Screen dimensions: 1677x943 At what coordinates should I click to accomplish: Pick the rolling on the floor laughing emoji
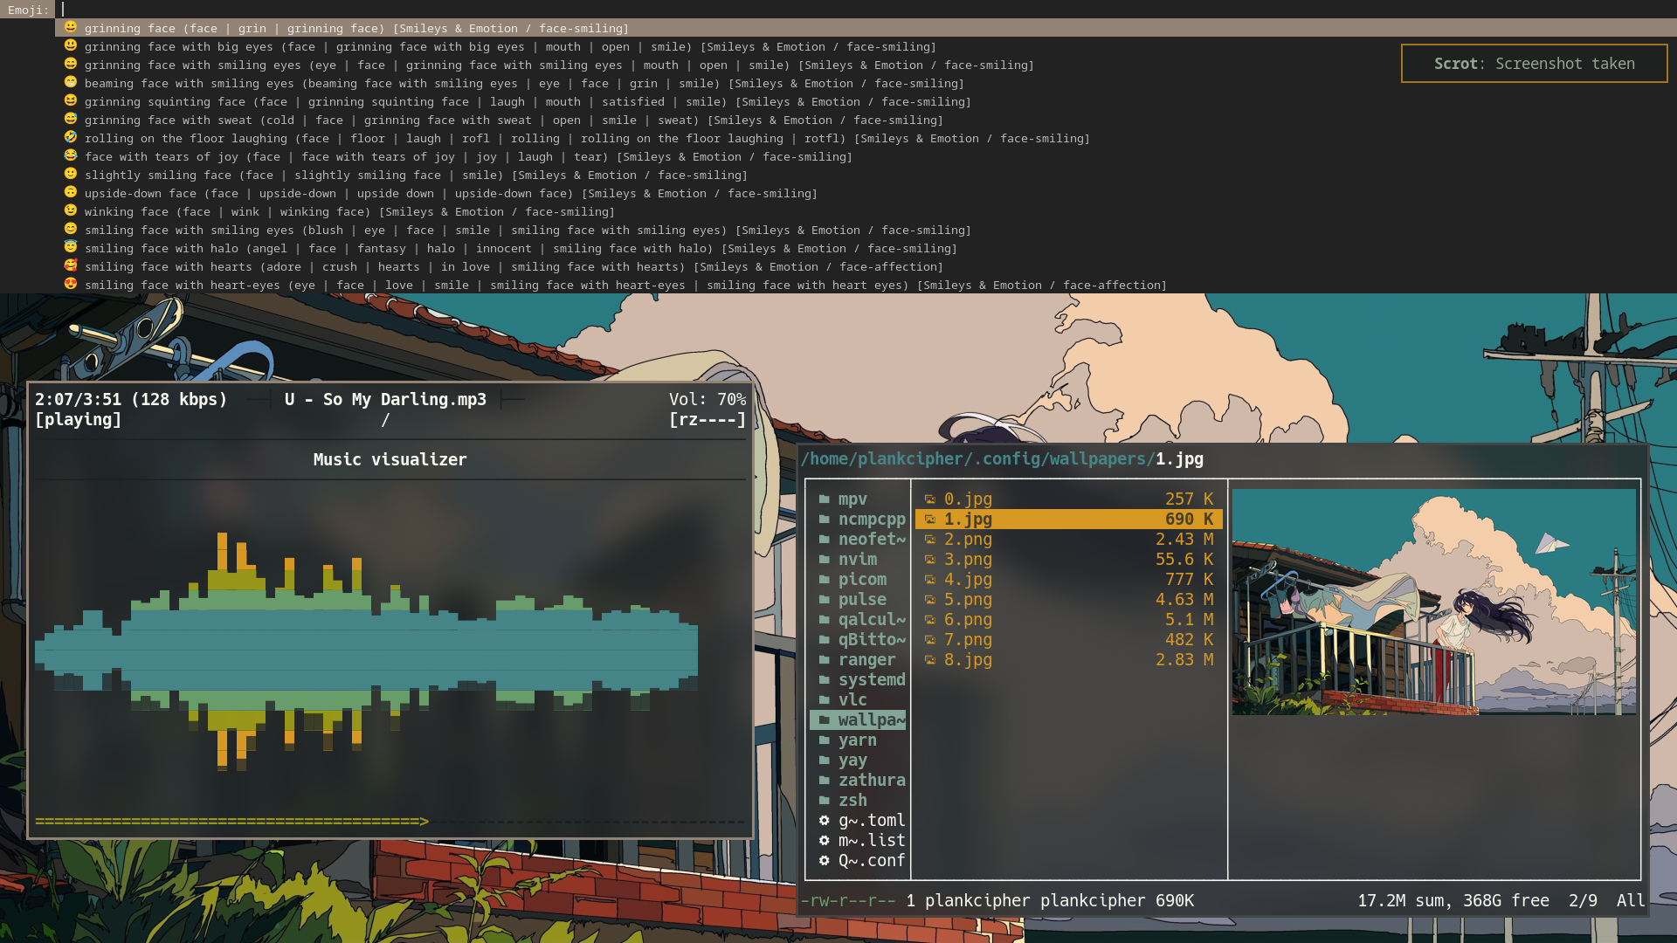(x=71, y=137)
